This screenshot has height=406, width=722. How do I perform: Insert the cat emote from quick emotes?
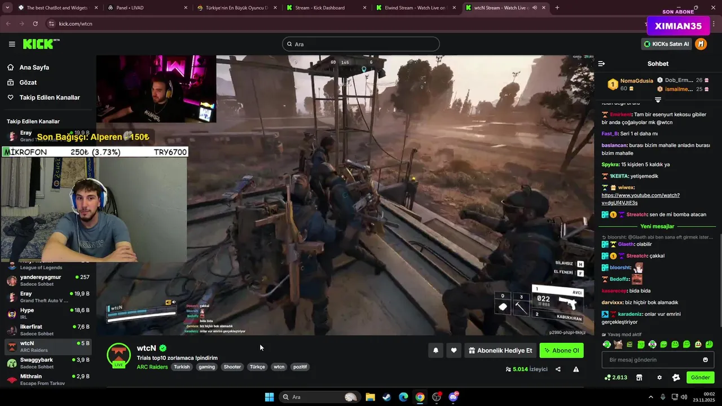(x=618, y=345)
